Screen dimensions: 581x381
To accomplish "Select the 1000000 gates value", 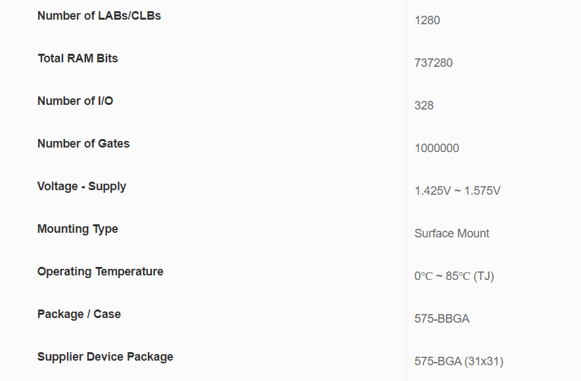I will [436, 148].
